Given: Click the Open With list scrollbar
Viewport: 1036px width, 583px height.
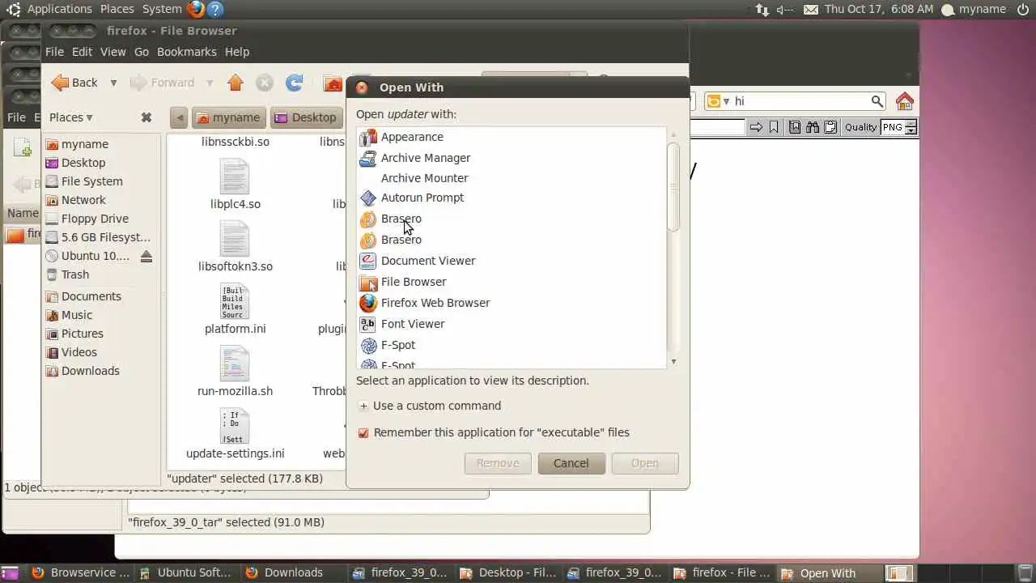Looking at the screenshot, I should pyautogui.click(x=673, y=188).
